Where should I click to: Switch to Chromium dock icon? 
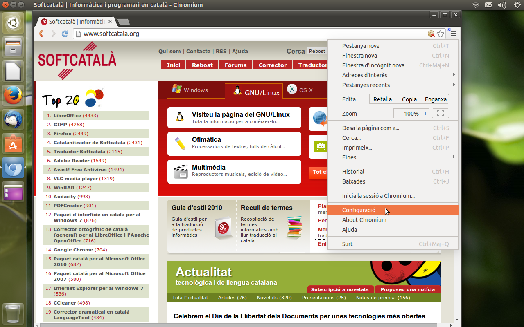[x=13, y=168]
